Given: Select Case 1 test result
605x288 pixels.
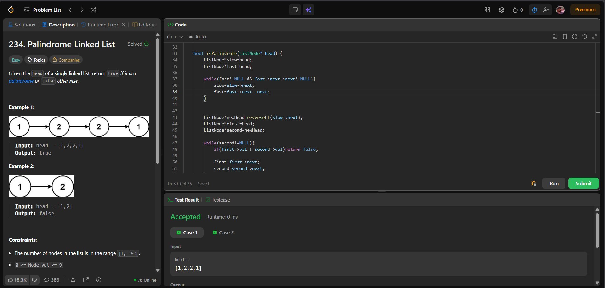Looking at the screenshot, I should 187,232.
